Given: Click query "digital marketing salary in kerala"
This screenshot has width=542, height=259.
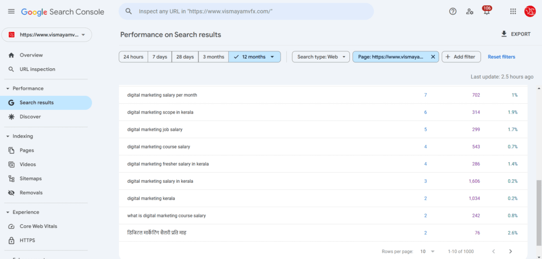Looking at the screenshot, I should coord(160,181).
